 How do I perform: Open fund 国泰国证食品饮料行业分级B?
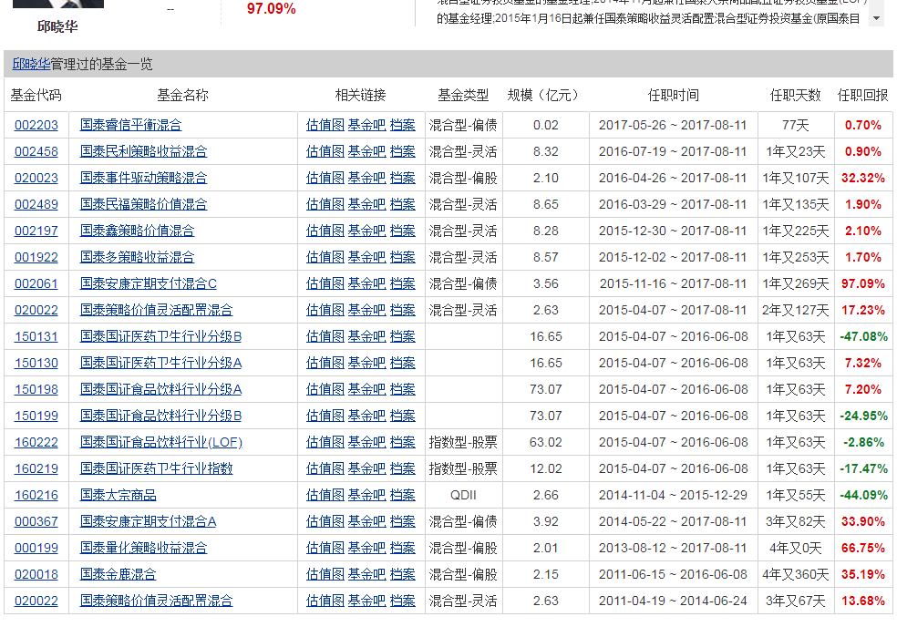pyautogui.click(x=160, y=416)
